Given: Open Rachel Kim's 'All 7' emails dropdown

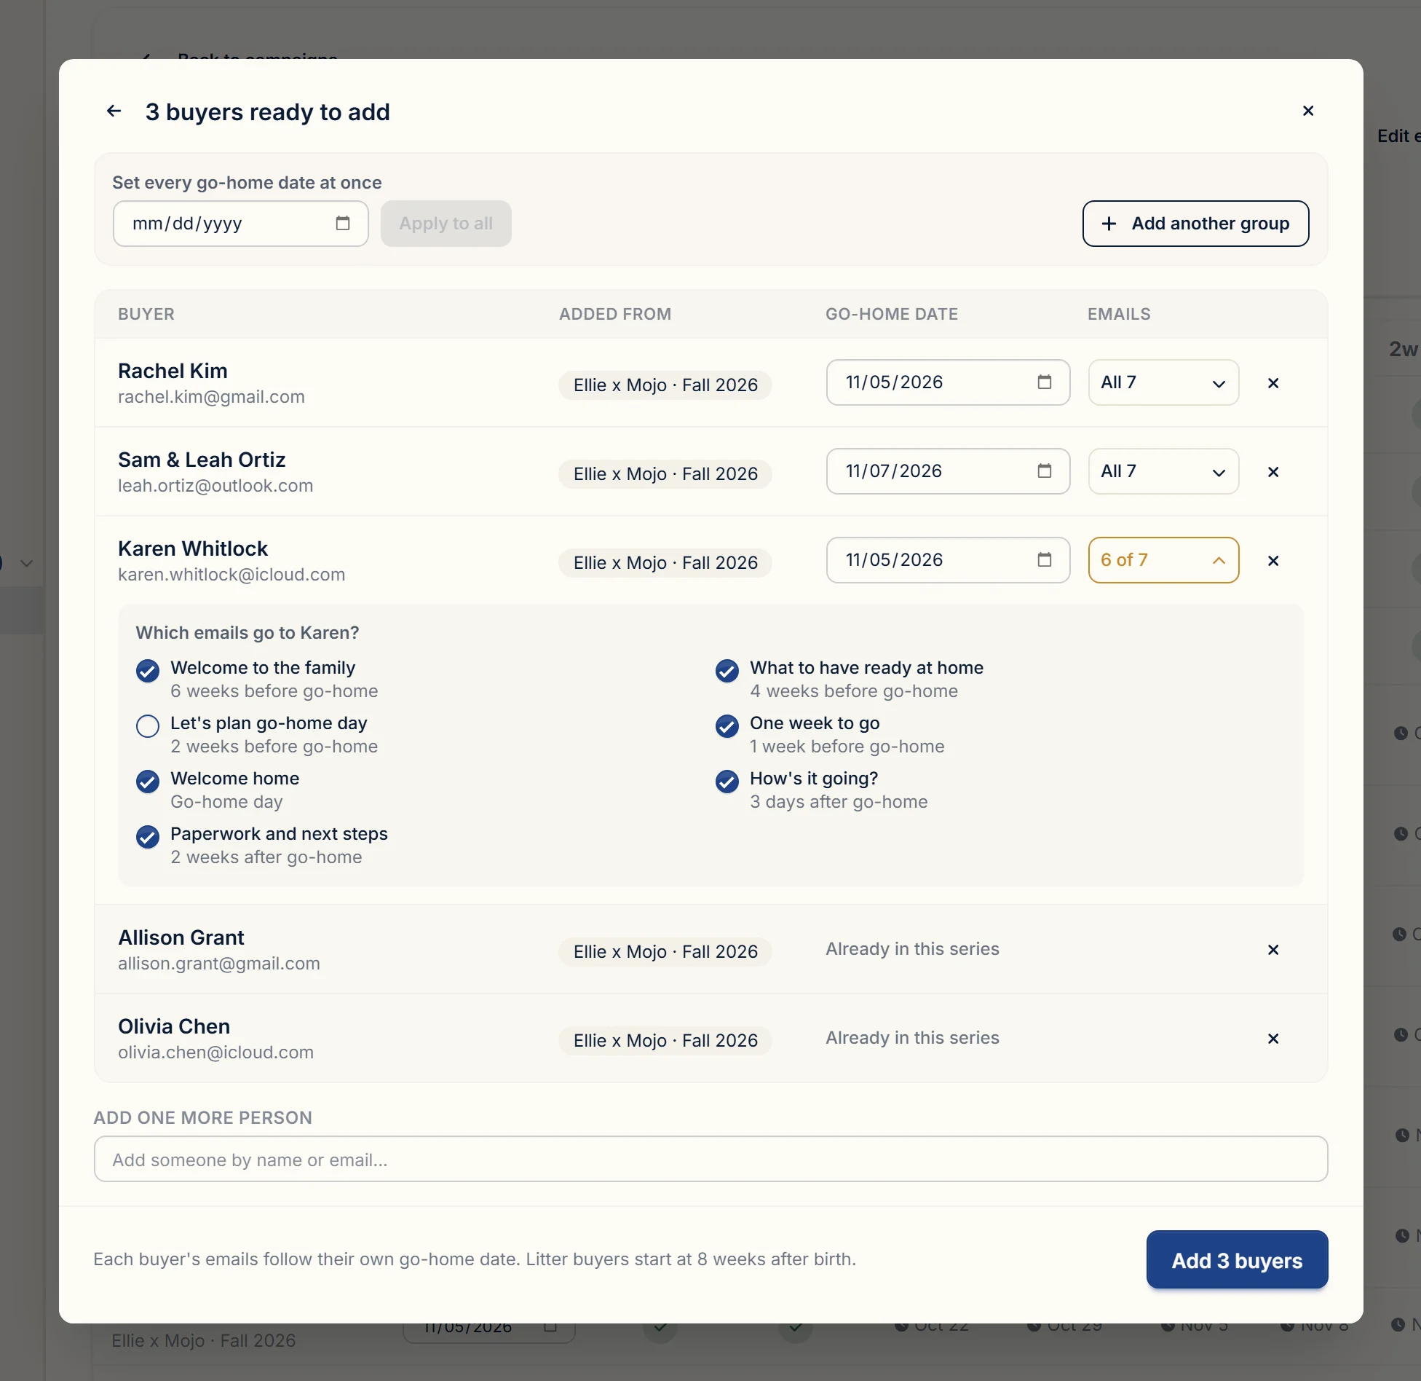Looking at the screenshot, I should (1163, 382).
